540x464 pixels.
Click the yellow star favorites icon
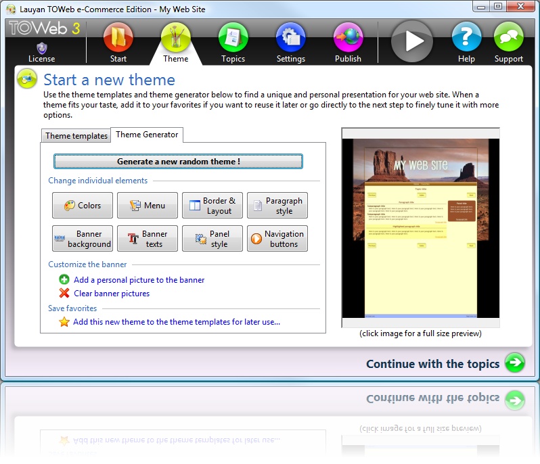pyautogui.click(x=64, y=322)
